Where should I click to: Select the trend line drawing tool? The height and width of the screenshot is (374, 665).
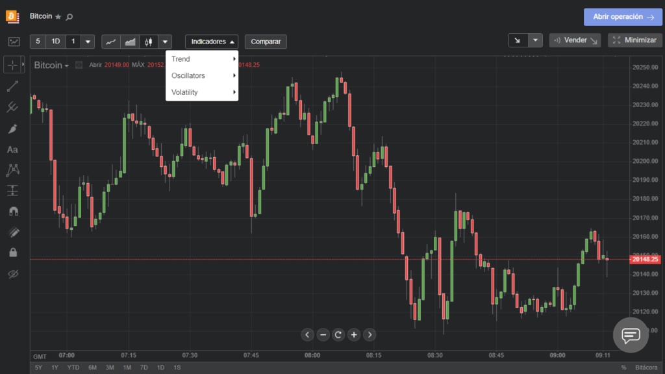(x=12, y=86)
